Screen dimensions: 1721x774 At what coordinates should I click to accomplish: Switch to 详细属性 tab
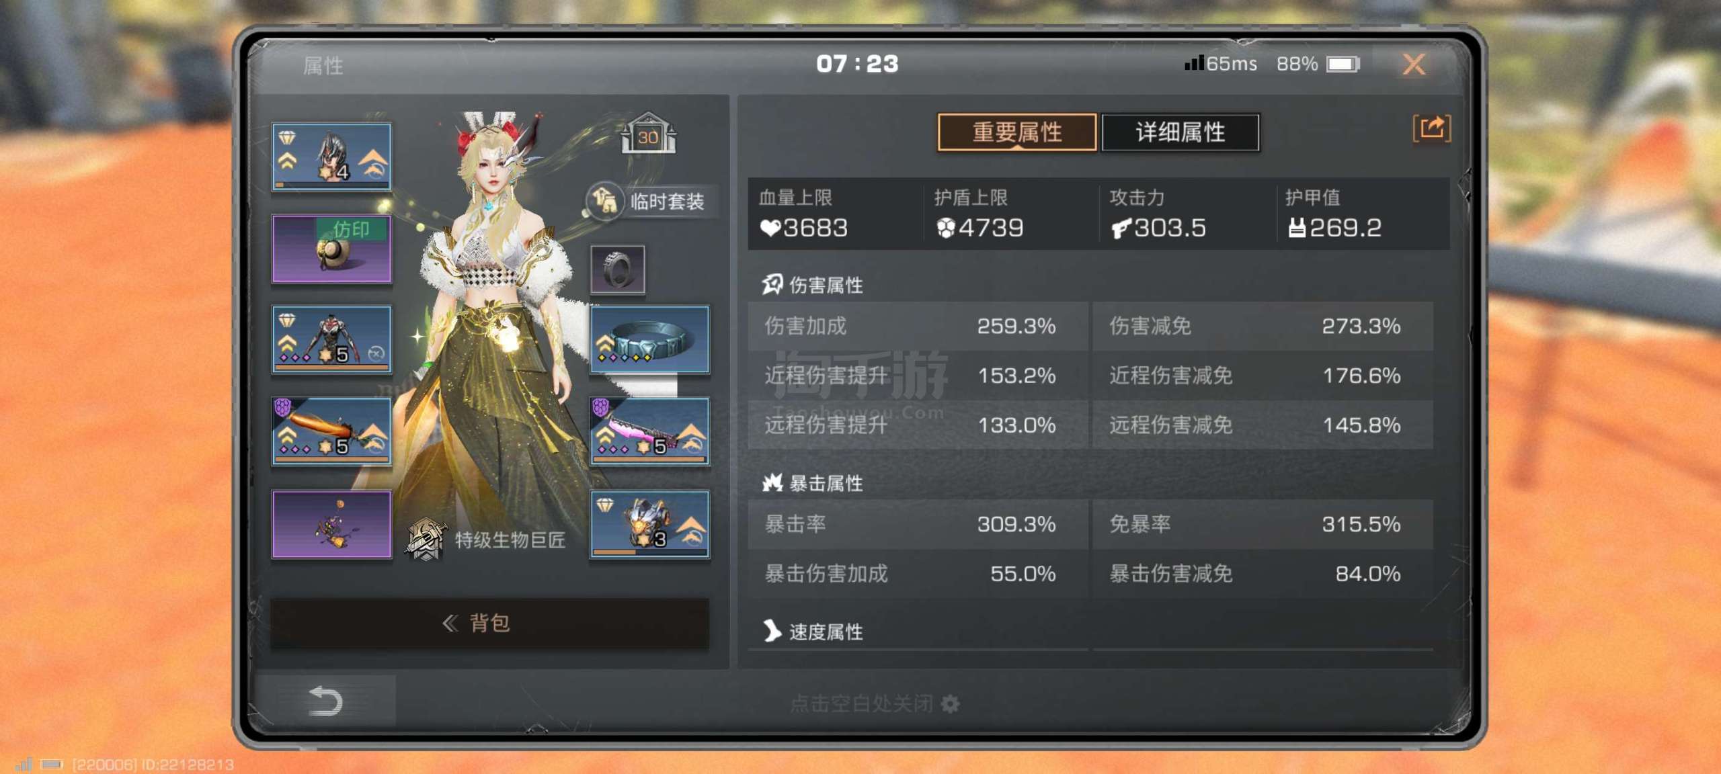(1180, 132)
